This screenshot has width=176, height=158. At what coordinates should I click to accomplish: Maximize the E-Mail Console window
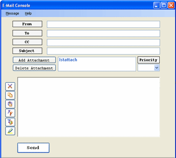[164, 5]
